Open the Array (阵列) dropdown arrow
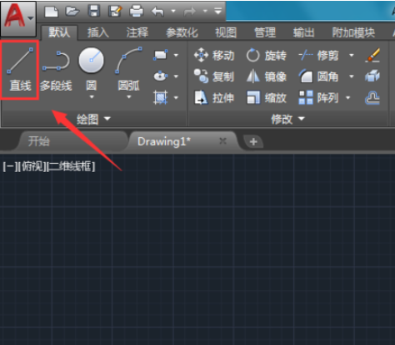This screenshot has width=395, height=345. (x=347, y=97)
